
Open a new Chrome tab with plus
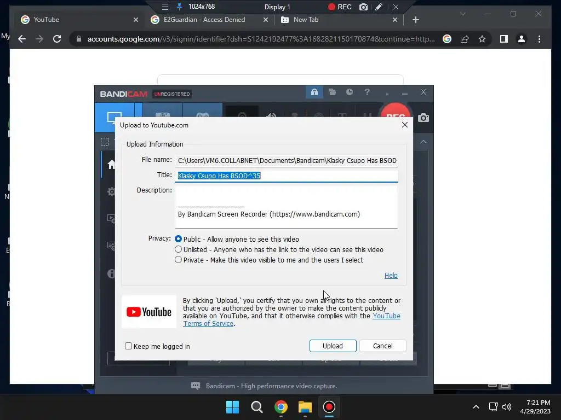click(x=415, y=20)
